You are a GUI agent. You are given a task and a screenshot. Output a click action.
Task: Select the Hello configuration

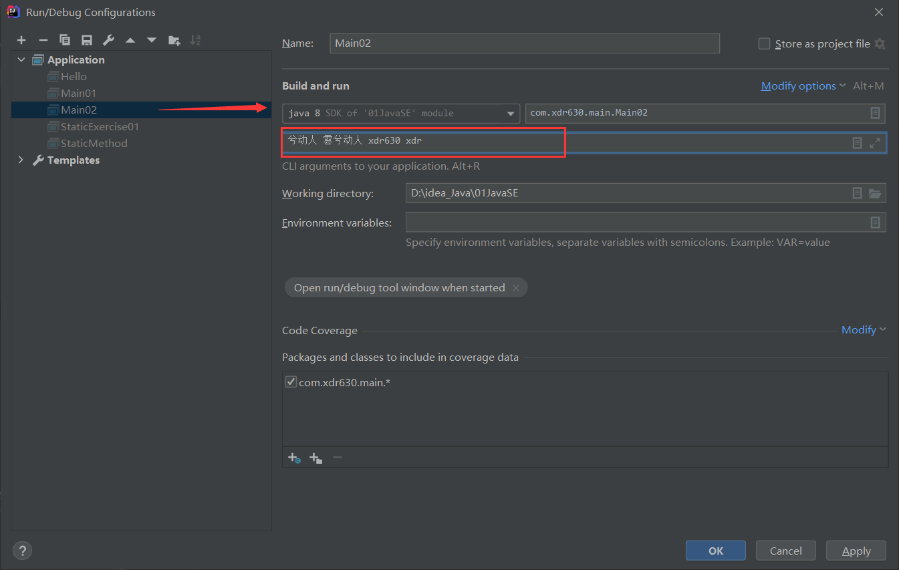click(x=74, y=76)
